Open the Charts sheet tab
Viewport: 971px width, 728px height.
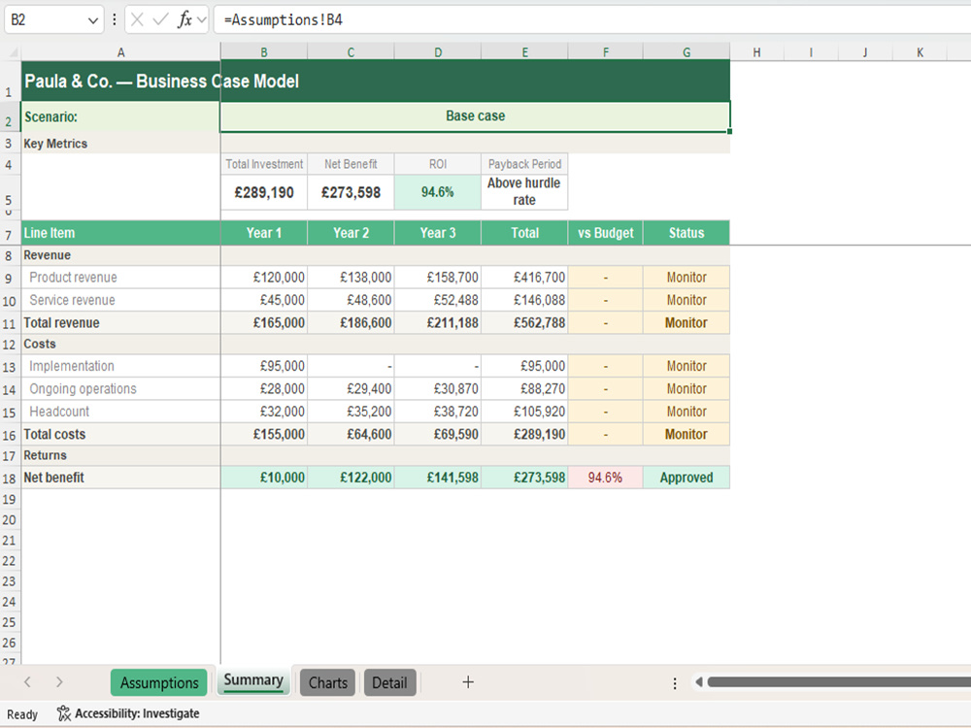point(327,682)
